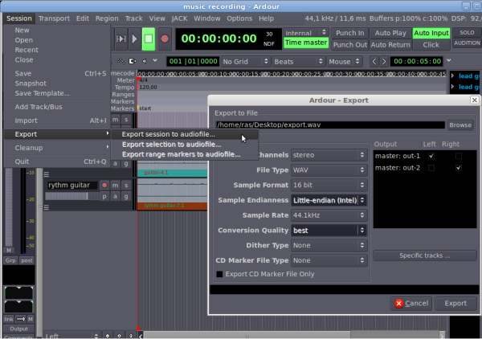Click the rythm guitar-7.1 orange region
This screenshot has height=339, width=482.
(172, 206)
